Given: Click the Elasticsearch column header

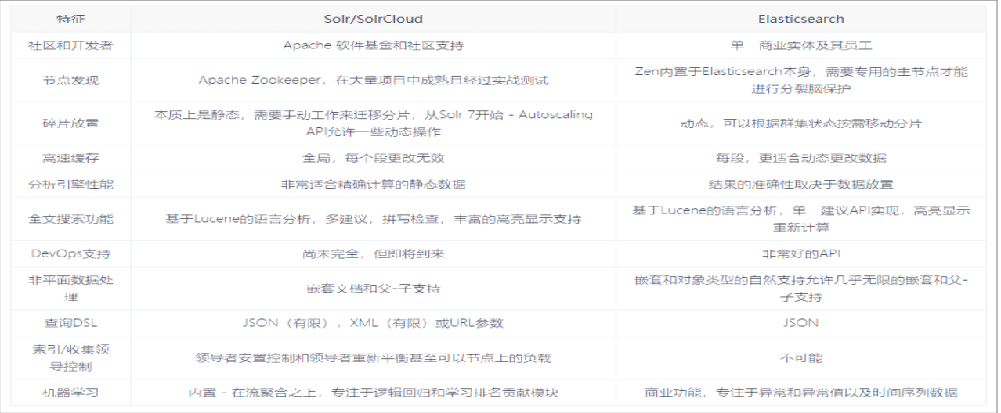Looking at the screenshot, I should click(800, 18).
